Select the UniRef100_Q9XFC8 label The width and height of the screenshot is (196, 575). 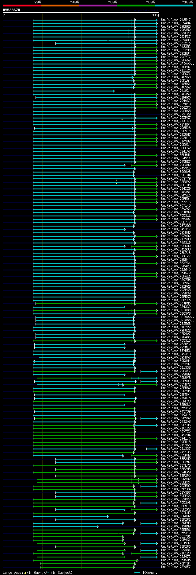(176, 33)
